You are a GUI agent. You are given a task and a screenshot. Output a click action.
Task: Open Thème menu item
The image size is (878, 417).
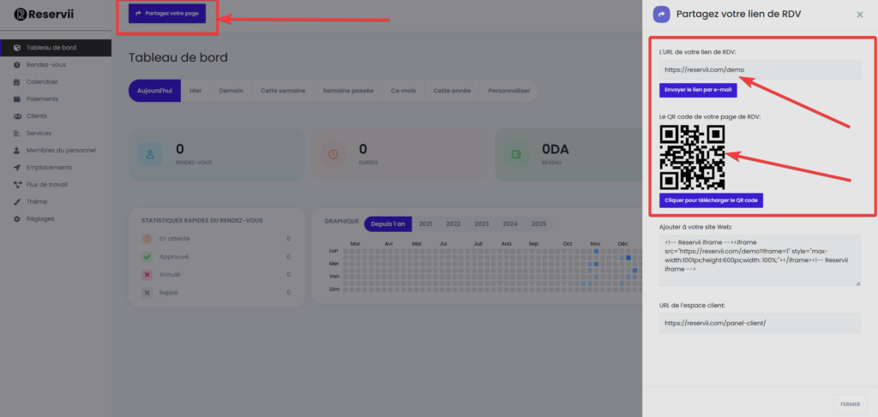56,202
